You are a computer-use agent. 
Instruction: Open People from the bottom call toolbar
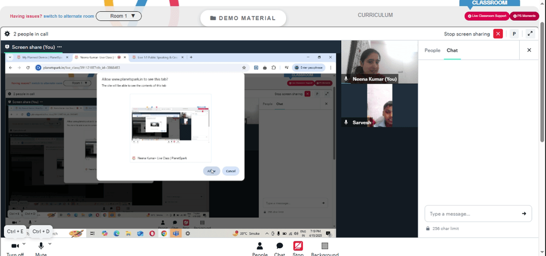click(x=260, y=249)
